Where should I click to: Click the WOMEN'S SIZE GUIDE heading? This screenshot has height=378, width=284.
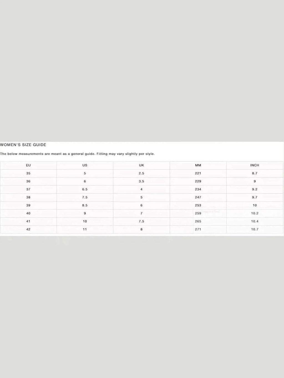[23, 145]
